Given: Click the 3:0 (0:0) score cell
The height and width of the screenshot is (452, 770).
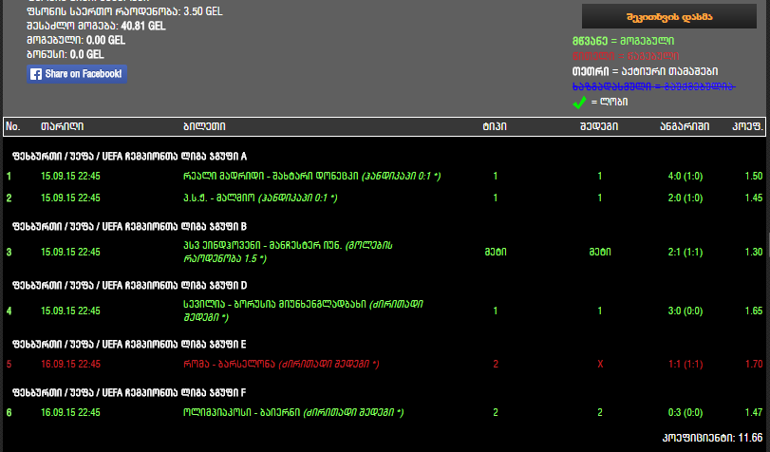Looking at the screenshot, I should (x=685, y=311).
